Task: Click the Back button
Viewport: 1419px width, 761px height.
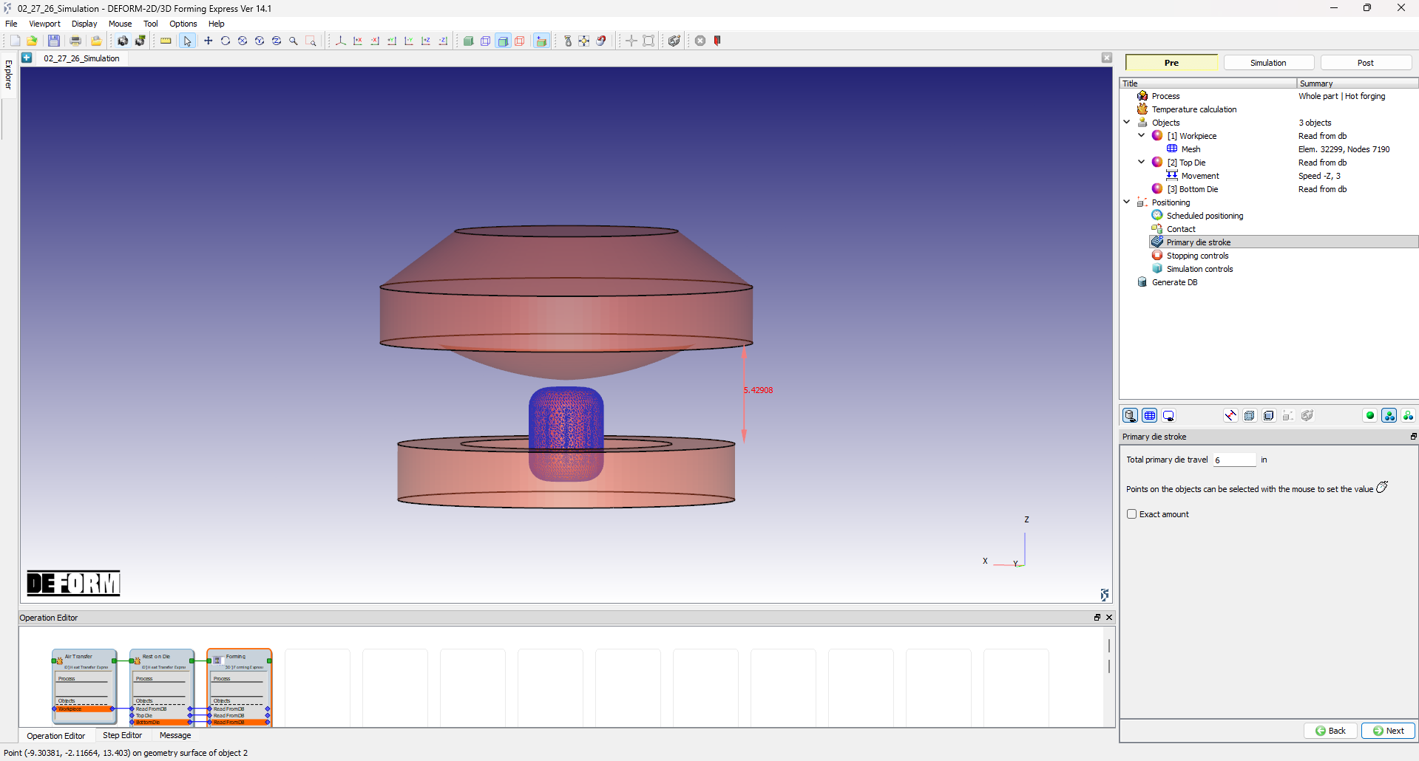Action: (1330, 731)
